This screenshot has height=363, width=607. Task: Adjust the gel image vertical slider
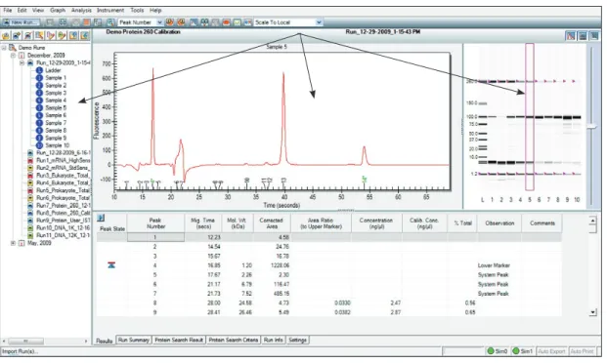[591, 127]
